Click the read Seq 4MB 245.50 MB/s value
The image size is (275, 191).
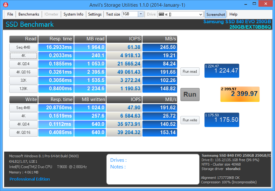pyautogui.click(x=160, y=47)
